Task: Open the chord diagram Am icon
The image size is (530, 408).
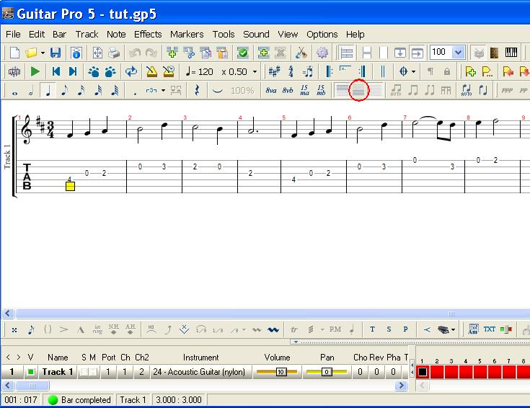Action: click(473, 329)
